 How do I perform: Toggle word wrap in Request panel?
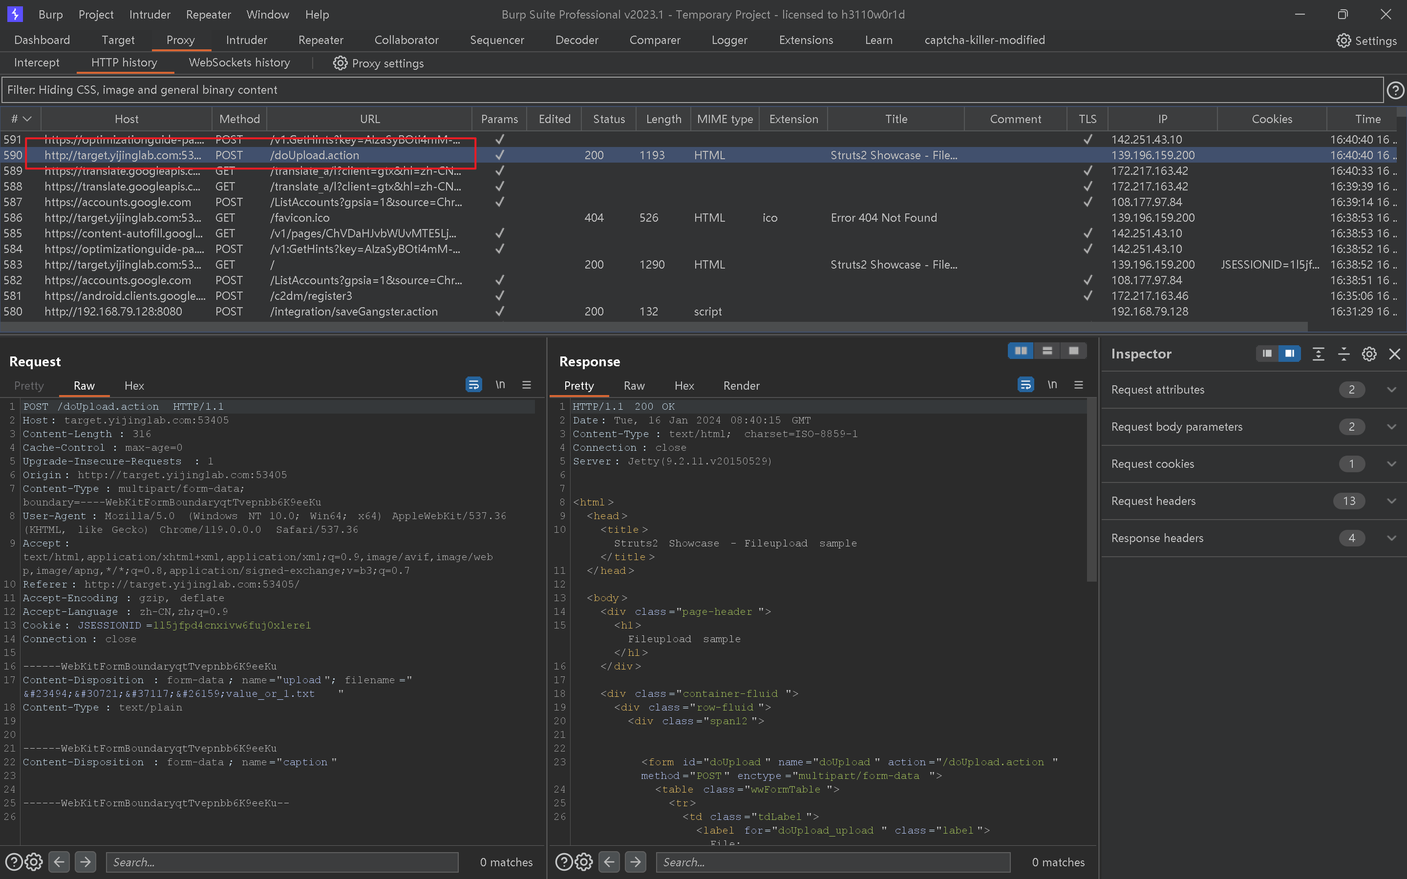(473, 385)
